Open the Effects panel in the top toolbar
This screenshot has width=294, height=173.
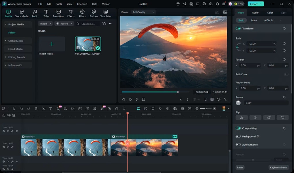[71, 13]
